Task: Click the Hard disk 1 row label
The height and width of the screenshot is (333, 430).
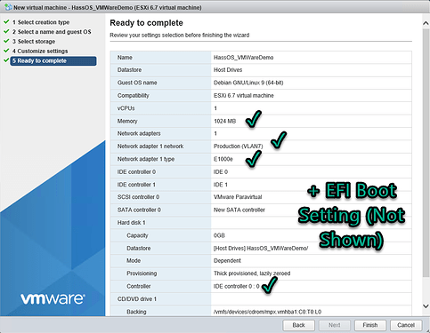Action: tap(131, 223)
